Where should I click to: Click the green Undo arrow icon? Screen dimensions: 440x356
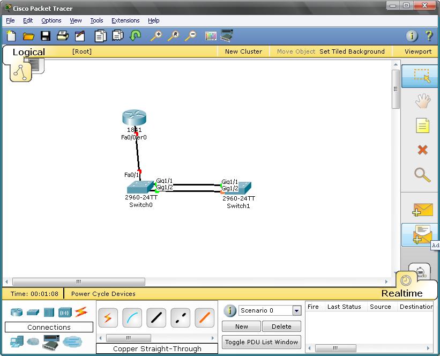point(136,36)
